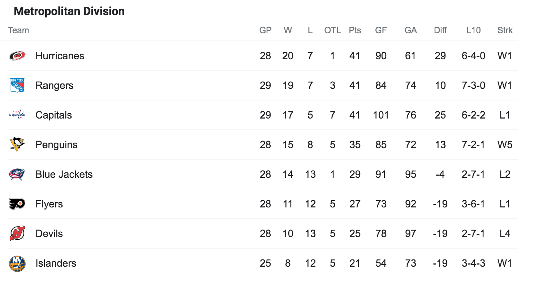Click the Blue Jackets team logo
Viewport: 534px width, 292px height.
(x=17, y=174)
